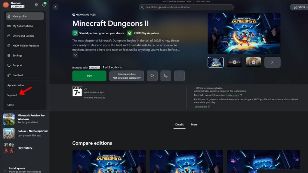Open Minecraft Preview for Windows entry
308x173 pixels.
coord(25,119)
